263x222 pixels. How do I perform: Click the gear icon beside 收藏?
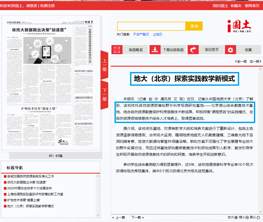(x=230, y=50)
